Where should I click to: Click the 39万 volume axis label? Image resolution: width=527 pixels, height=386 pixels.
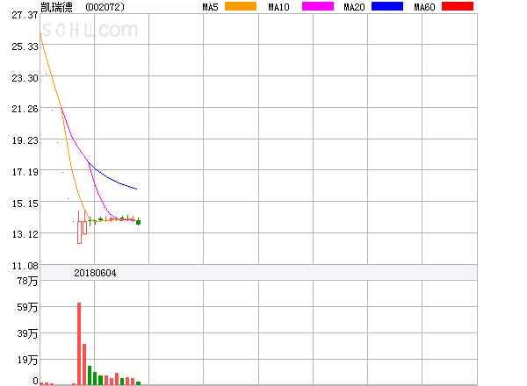pos(27,333)
